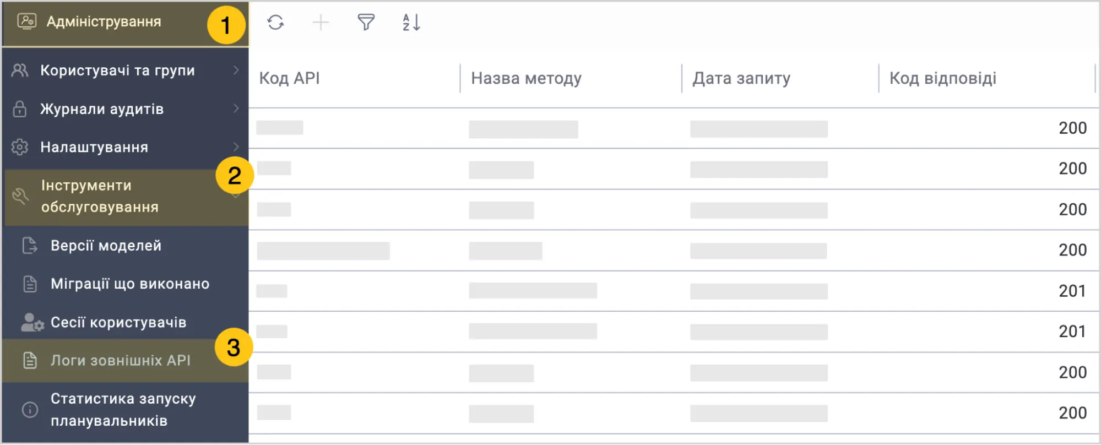This screenshot has width=1101, height=445.
Task: Click the A-Z sort icon
Action: pyautogui.click(x=411, y=23)
